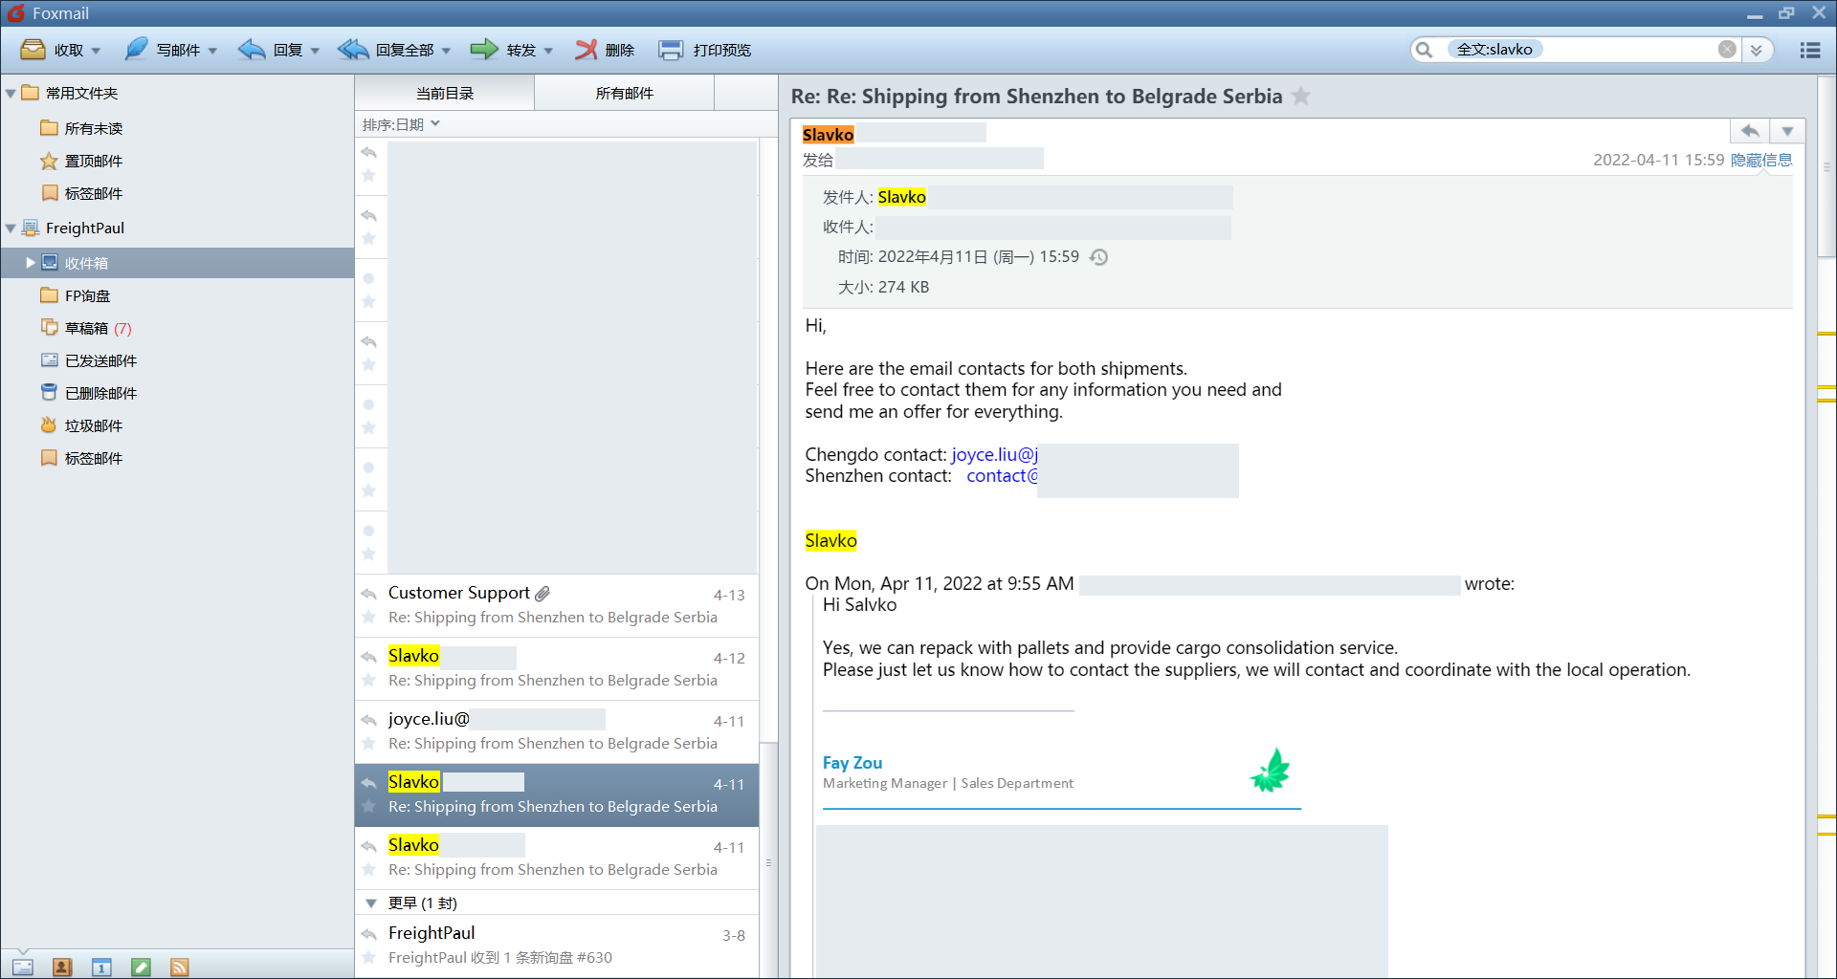Click the 隐藏信息 hide details link
Viewport: 1837px width, 979px height.
pos(1761,160)
